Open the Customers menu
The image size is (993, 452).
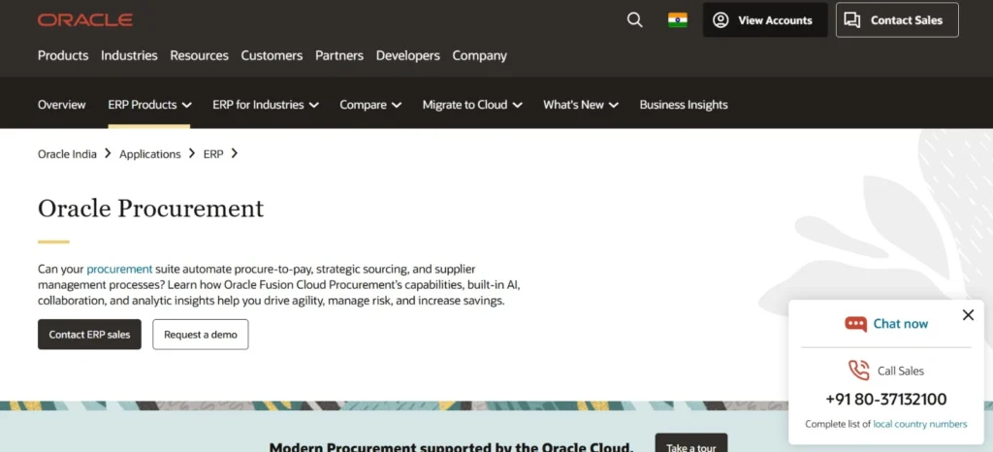click(272, 55)
